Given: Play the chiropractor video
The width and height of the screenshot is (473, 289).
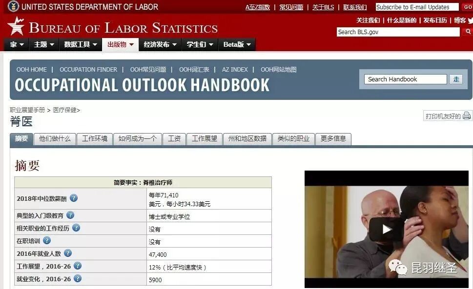Looking at the screenshot, I should click(x=387, y=230).
